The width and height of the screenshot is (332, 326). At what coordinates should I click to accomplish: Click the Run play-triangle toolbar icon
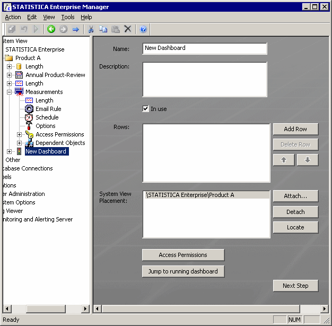click(36, 29)
